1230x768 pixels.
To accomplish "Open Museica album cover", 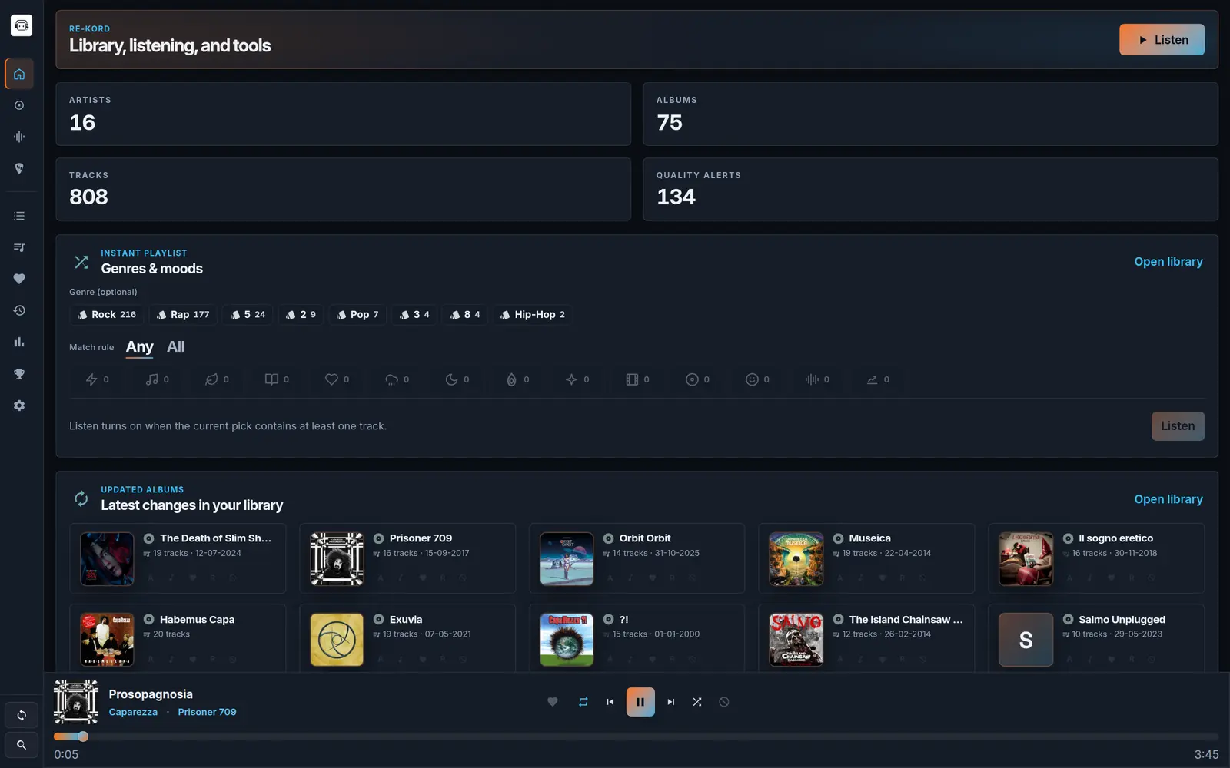I will pos(796,559).
